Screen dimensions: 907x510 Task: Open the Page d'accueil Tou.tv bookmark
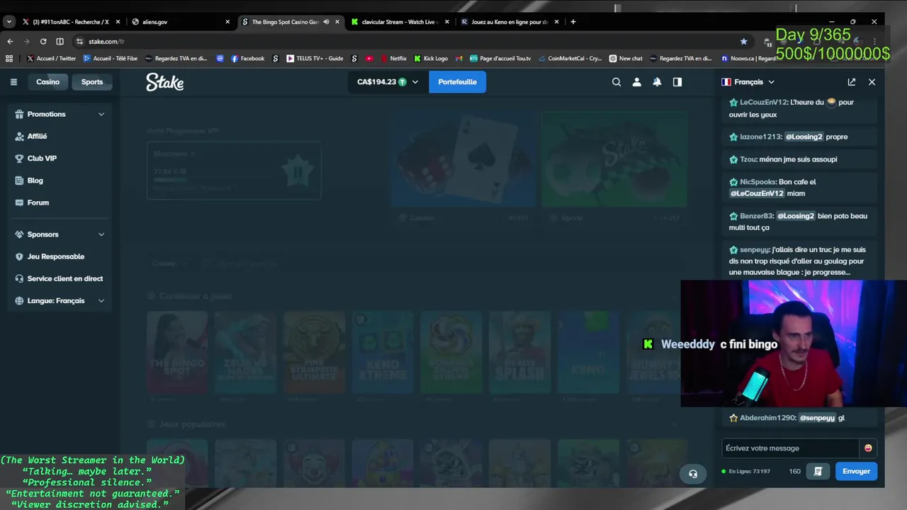coord(500,59)
